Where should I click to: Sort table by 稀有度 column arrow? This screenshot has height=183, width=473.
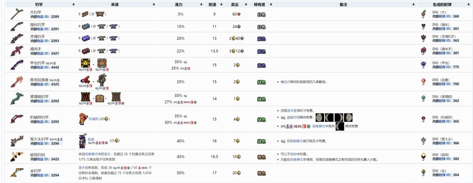(x=271, y=4)
